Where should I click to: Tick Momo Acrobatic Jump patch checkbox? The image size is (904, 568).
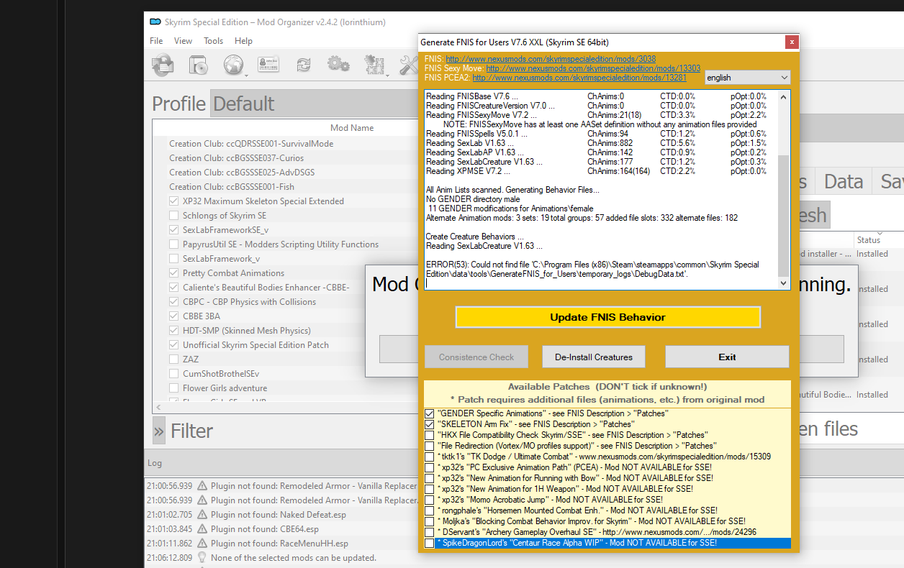(430, 500)
